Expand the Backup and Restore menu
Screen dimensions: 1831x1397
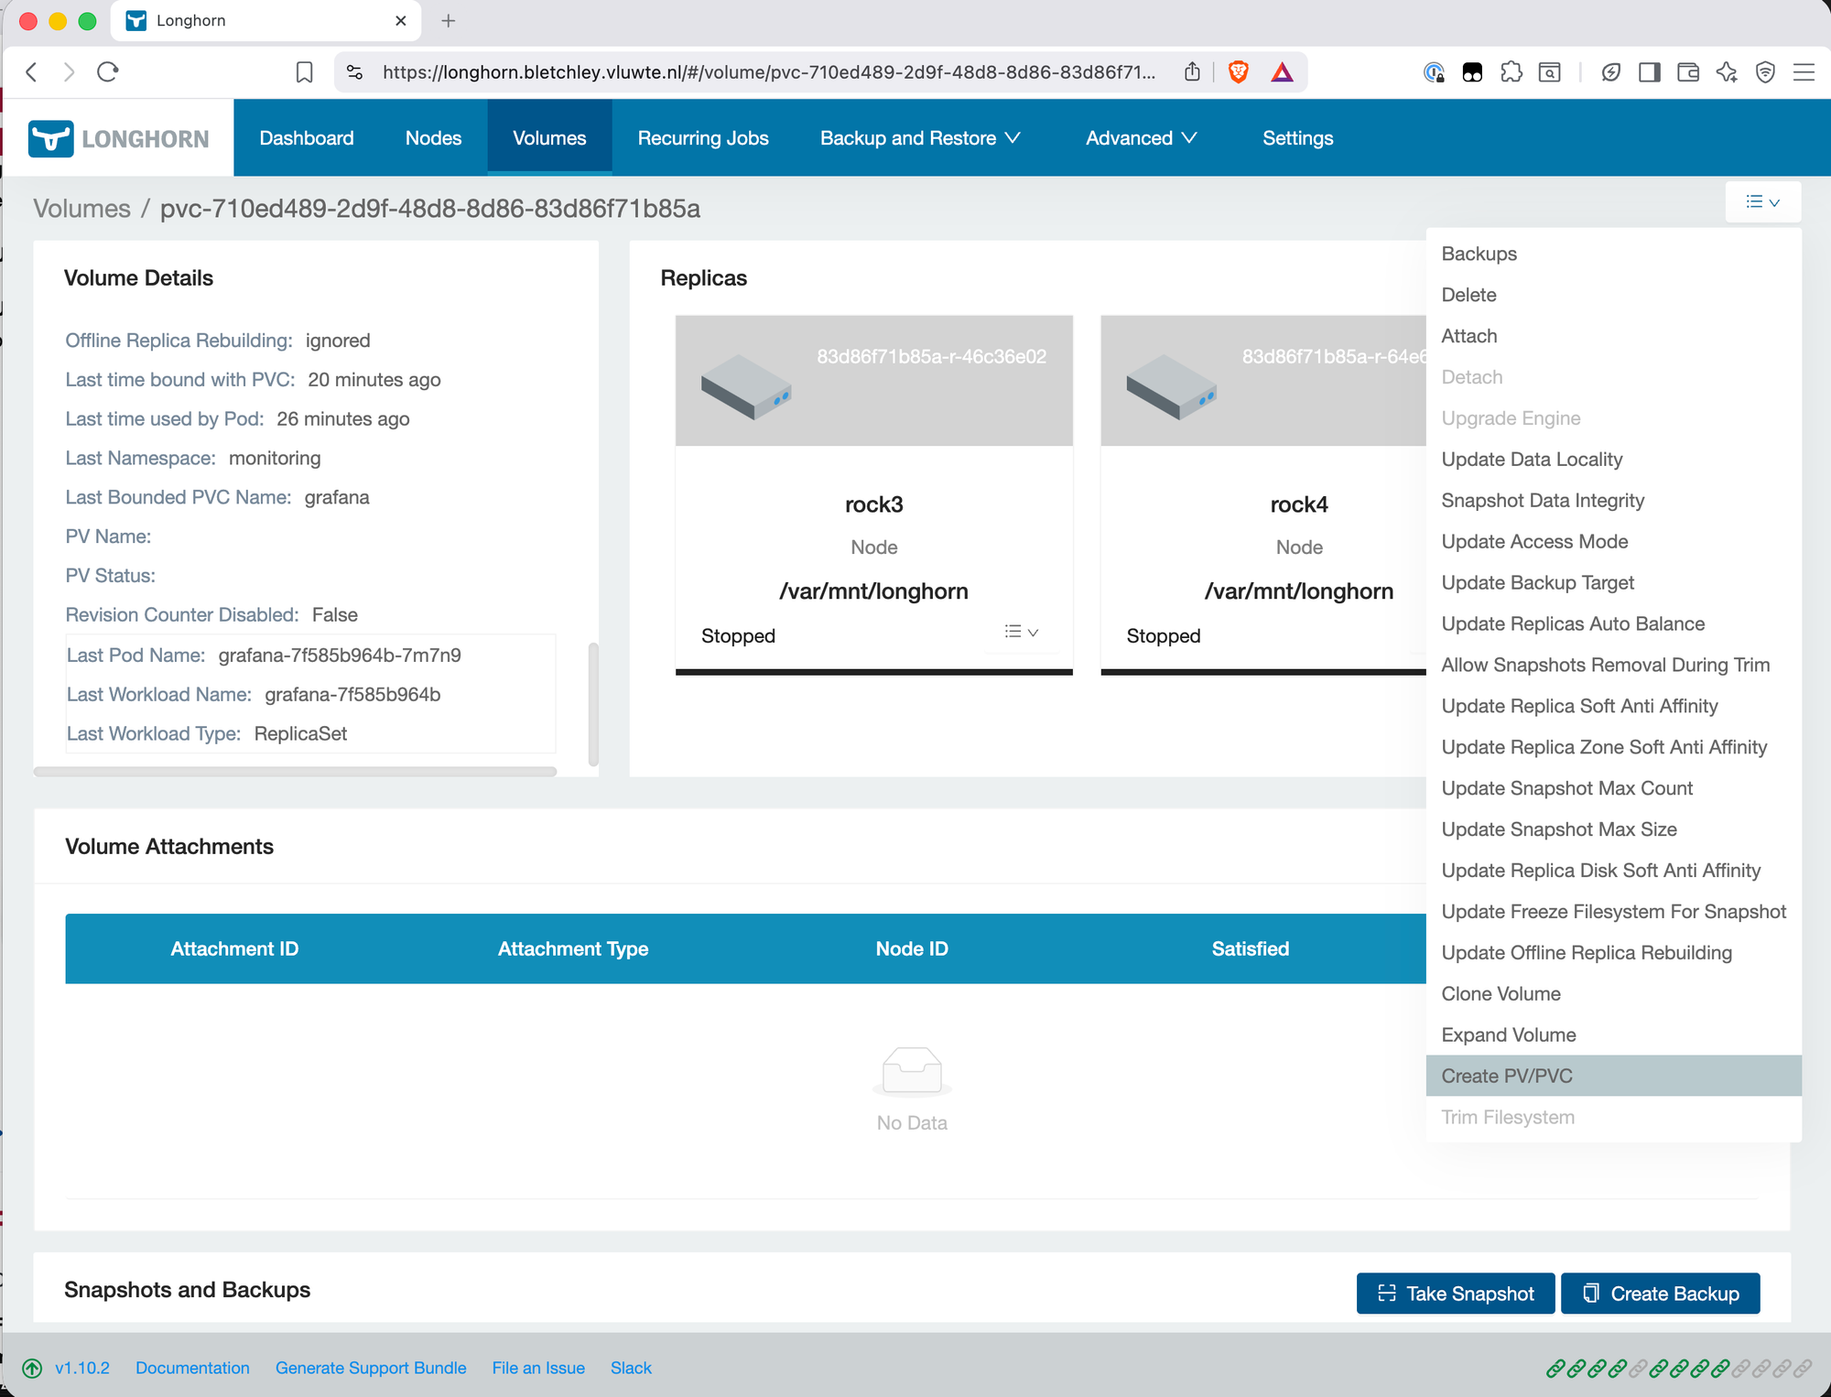(919, 138)
